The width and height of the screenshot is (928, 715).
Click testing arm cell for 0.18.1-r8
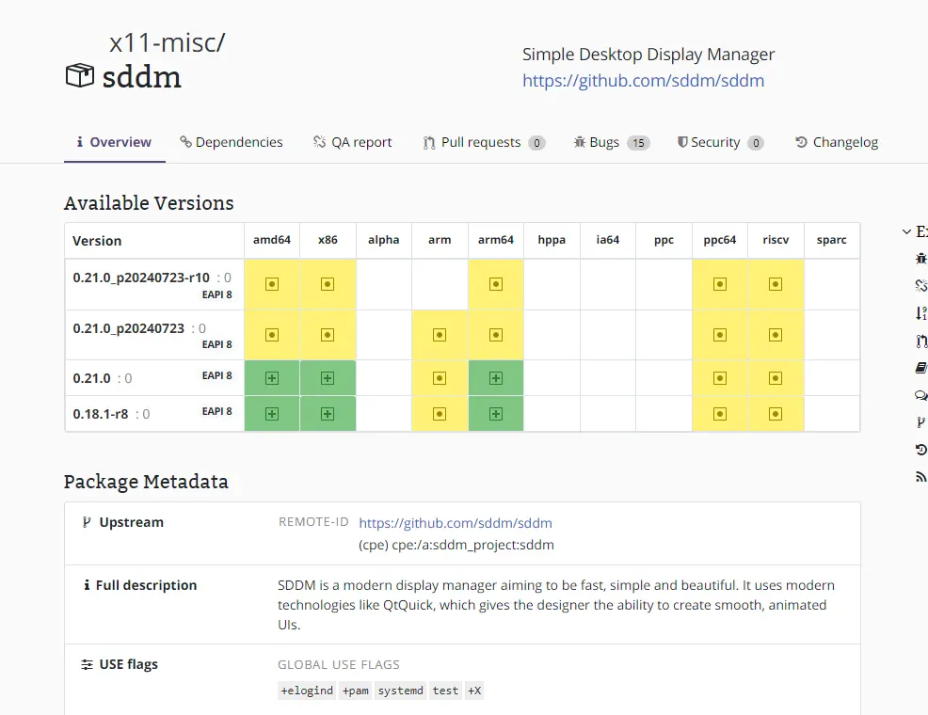tap(440, 414)
